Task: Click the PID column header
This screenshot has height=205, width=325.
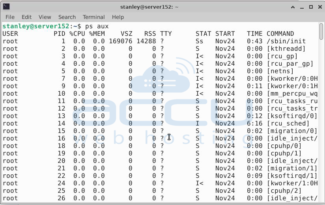Action: click(60, 34)
